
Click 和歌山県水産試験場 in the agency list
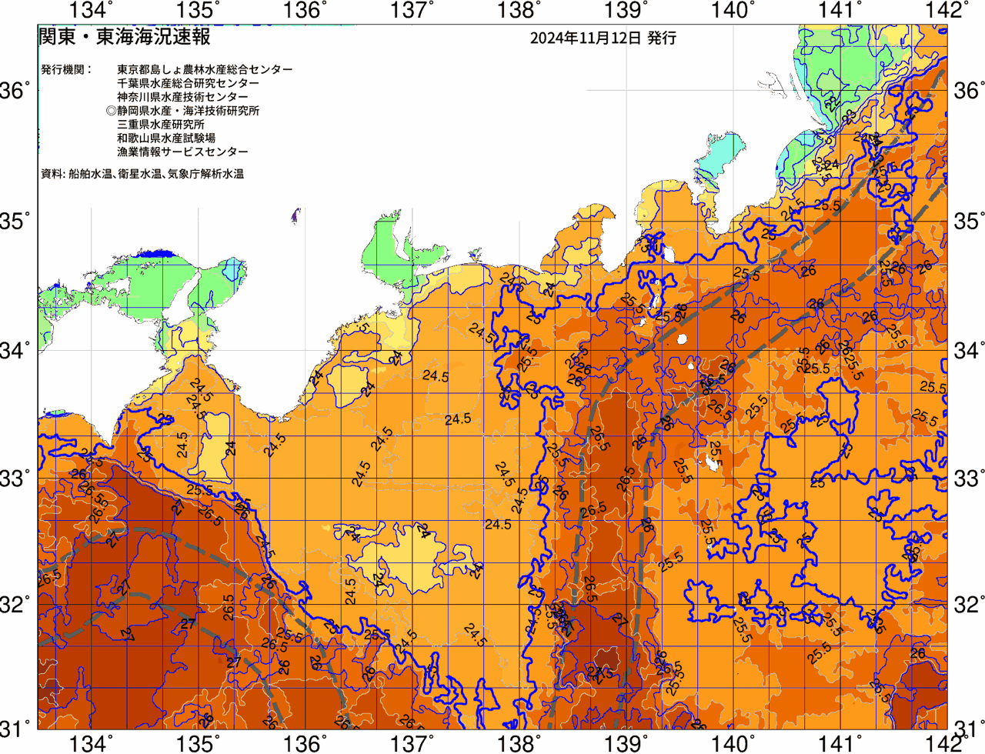(x=166, y=138)
